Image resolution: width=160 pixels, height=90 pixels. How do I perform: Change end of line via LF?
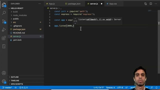click(126, 87)
